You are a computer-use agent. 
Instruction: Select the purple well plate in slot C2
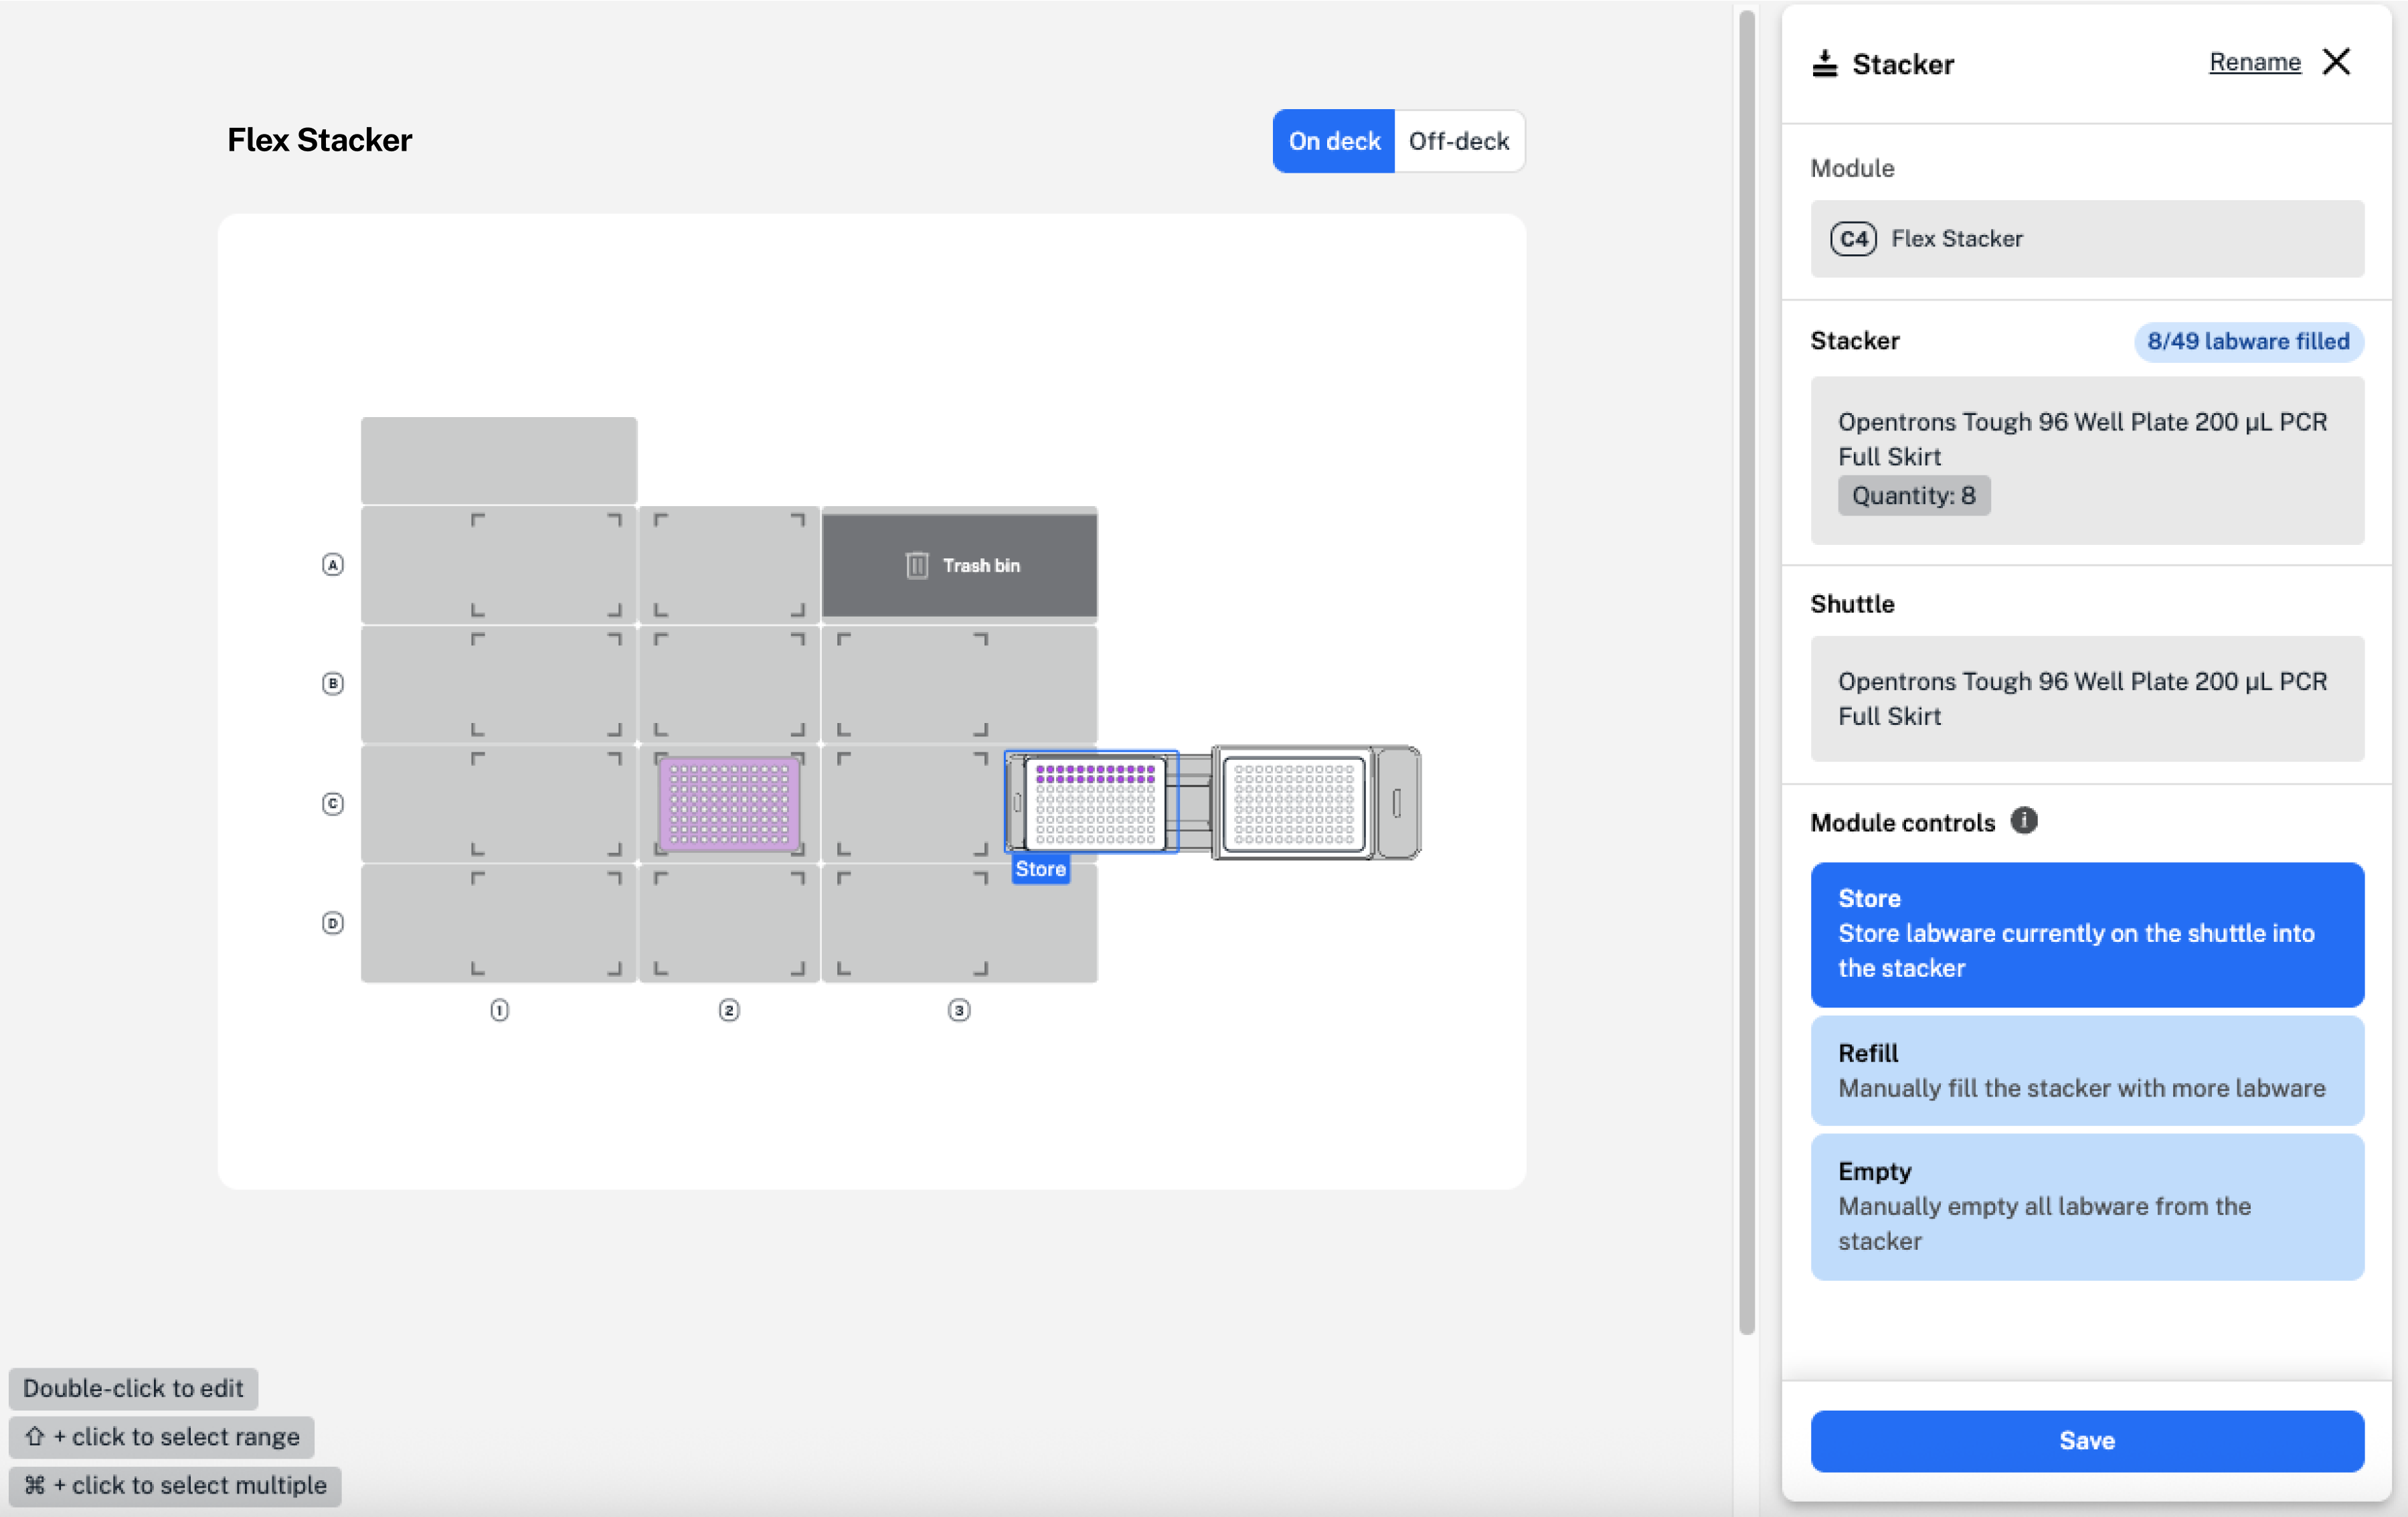(729, 804)
